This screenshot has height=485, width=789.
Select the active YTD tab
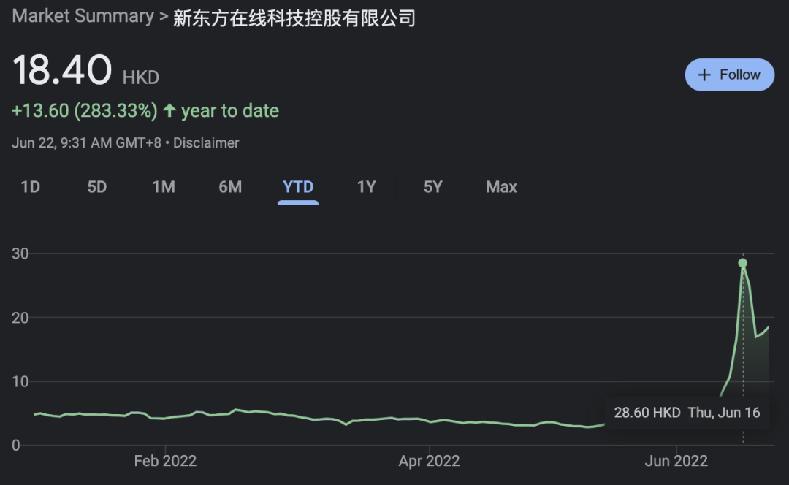(x=298, y=187)
